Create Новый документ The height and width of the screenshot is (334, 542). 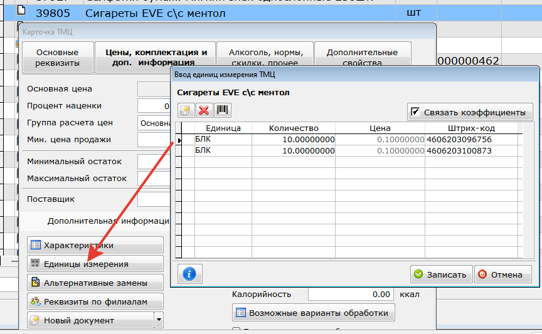(90, 320)
